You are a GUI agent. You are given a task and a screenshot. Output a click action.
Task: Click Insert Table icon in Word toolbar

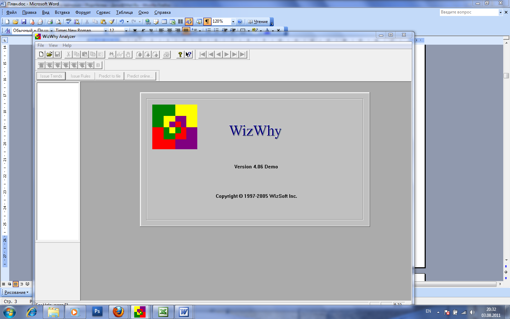coord(164,22)
